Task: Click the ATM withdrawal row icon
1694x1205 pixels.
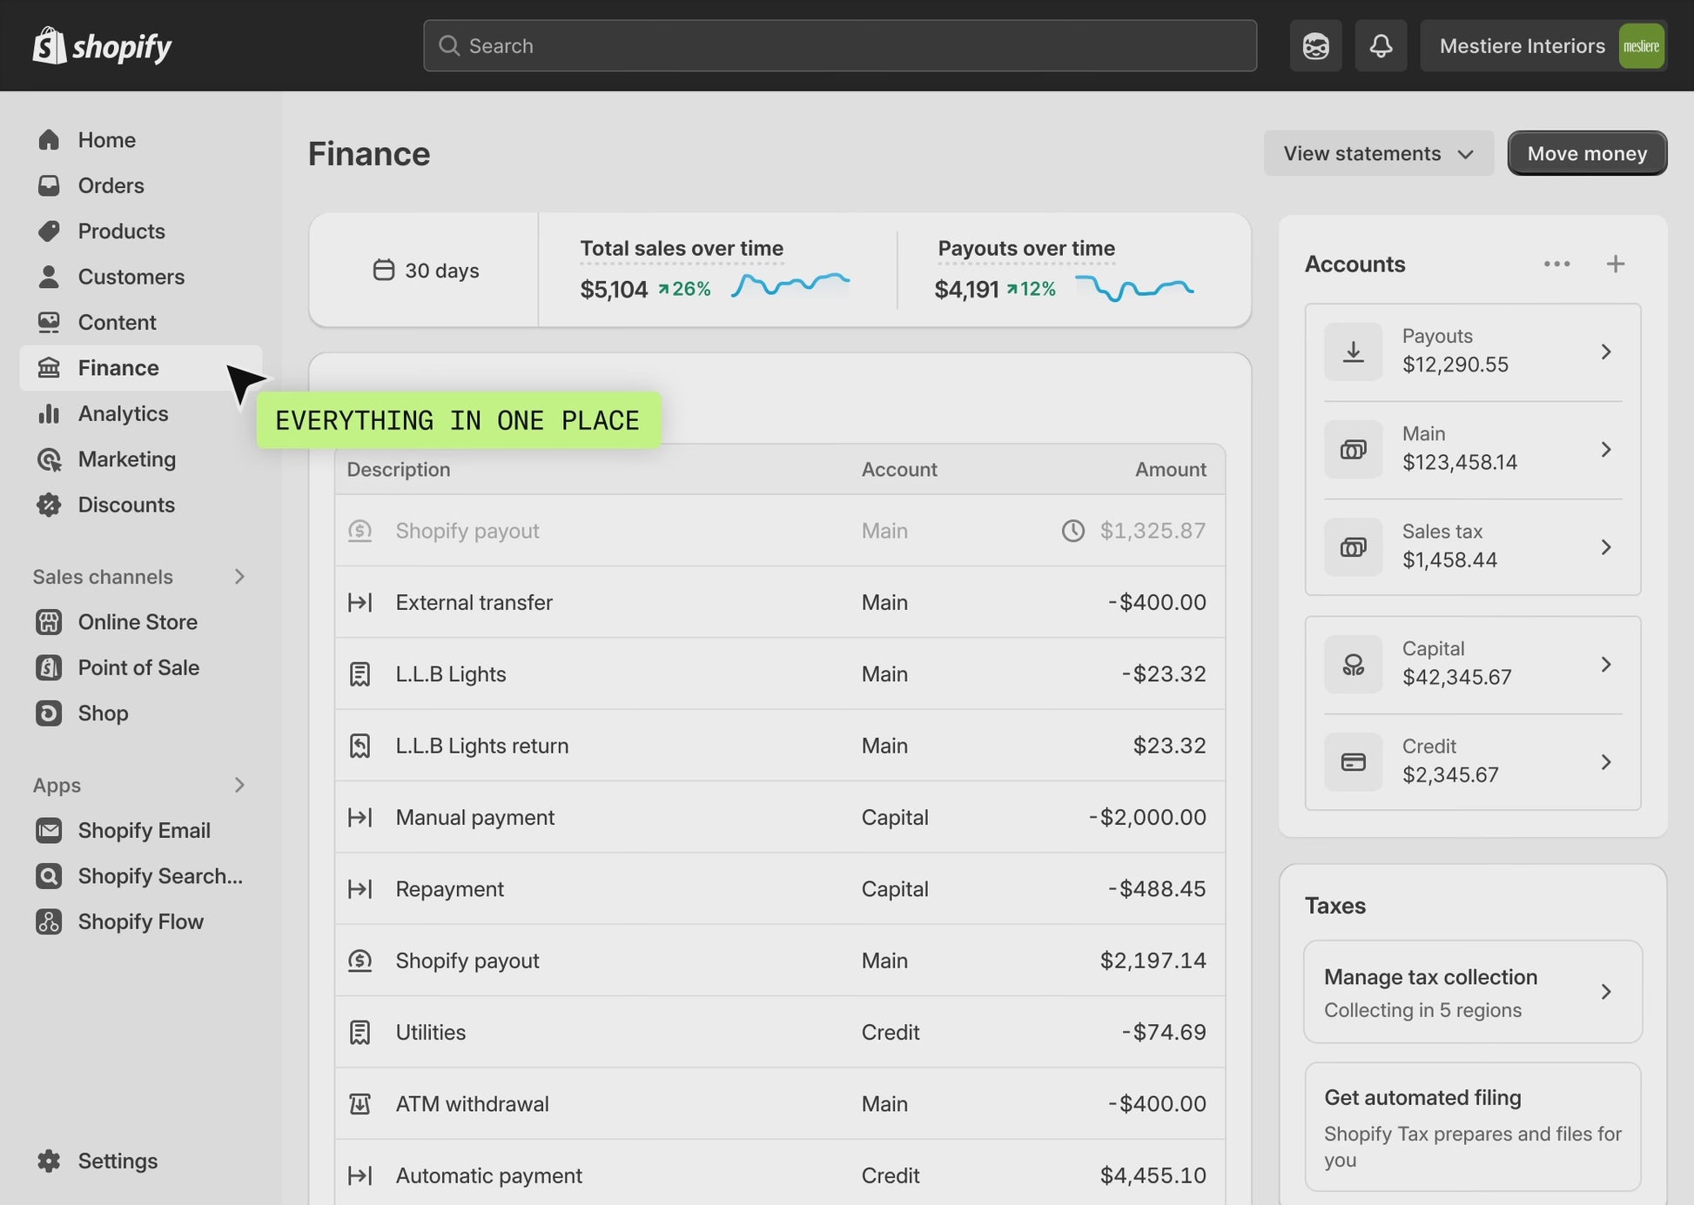Action: 360,1104
